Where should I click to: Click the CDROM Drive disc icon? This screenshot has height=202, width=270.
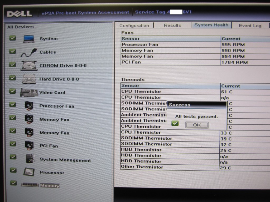click(29, 65)
